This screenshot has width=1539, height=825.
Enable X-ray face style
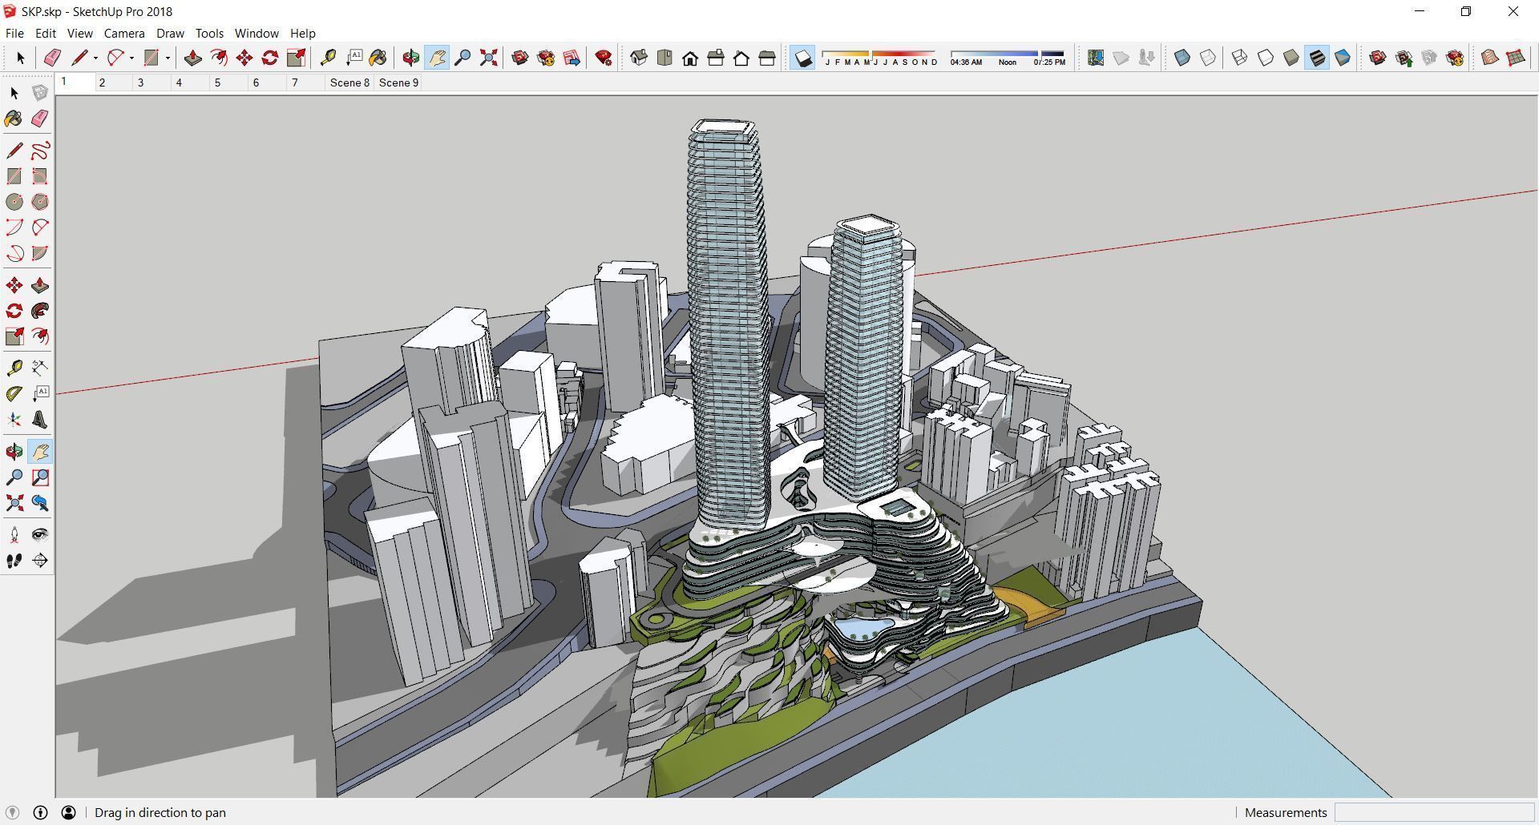click(1181, 58)
